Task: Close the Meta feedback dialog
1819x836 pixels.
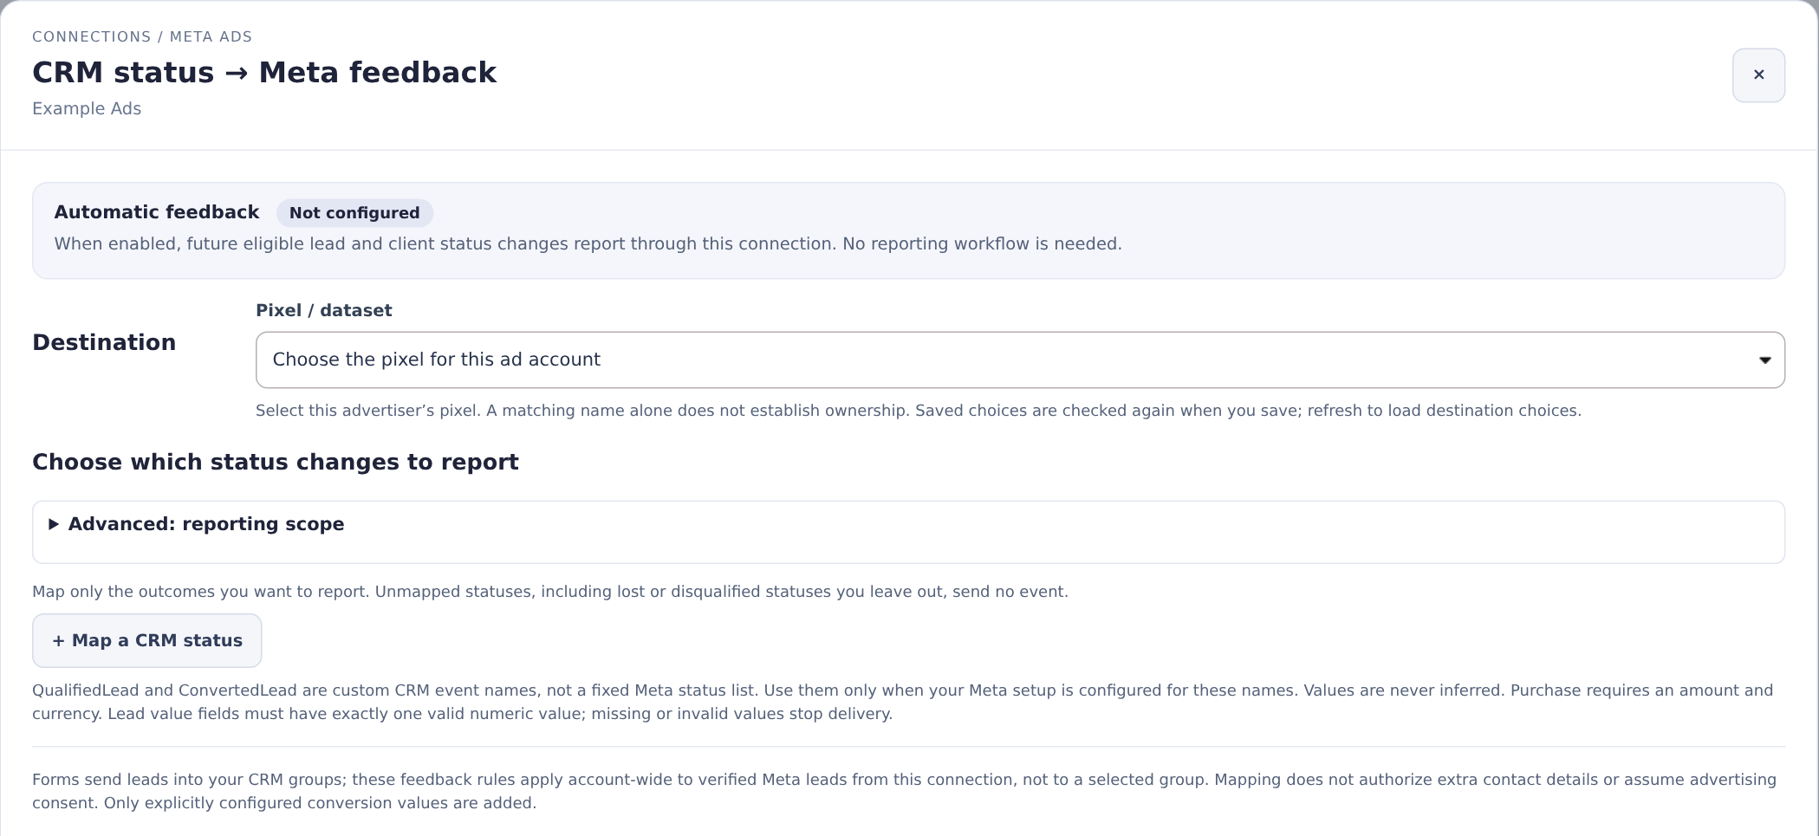Action: [x=1758, y=75]
